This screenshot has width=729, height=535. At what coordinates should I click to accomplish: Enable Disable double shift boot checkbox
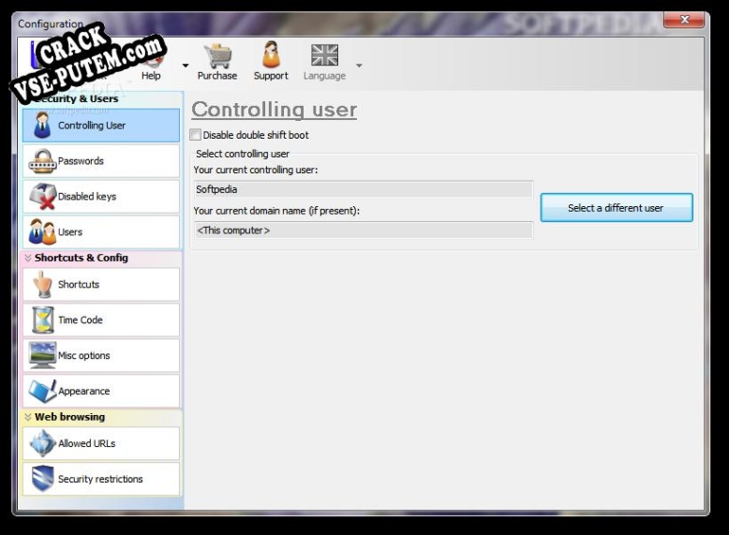(x=196, y=135)
